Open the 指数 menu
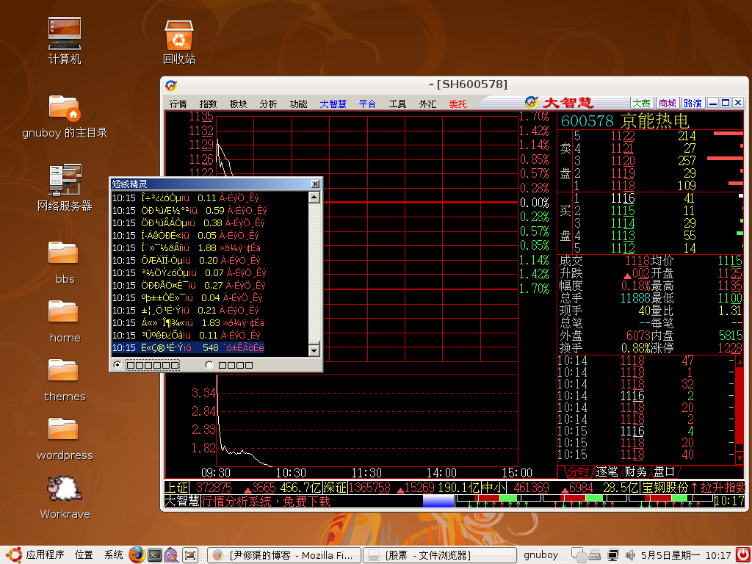 click(208, 104)
